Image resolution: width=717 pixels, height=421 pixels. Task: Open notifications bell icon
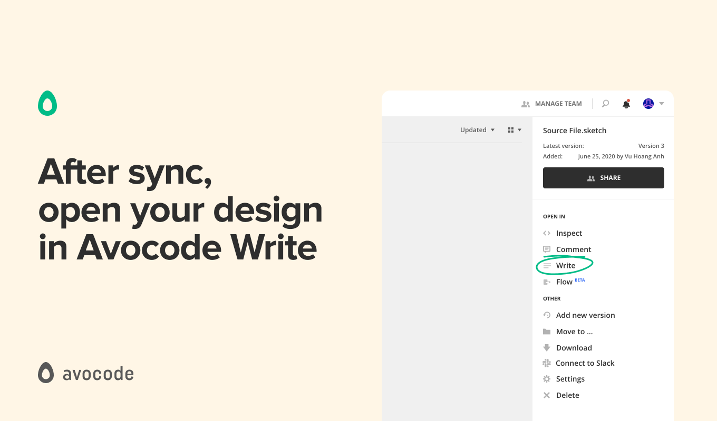tap(626, 104)
